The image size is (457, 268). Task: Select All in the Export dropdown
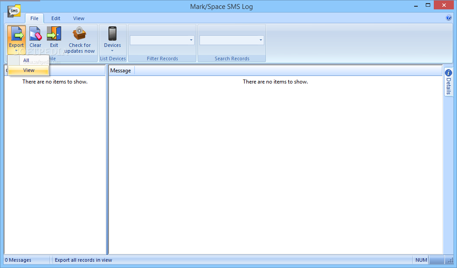point(28,60)
